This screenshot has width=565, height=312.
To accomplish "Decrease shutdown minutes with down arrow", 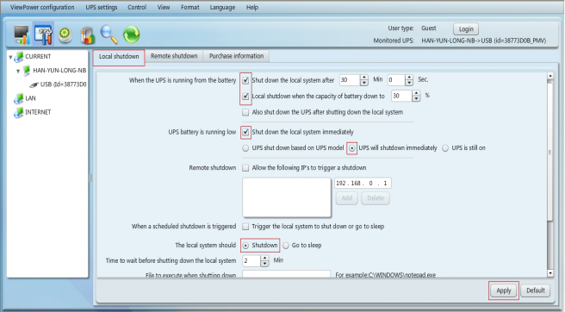I will pyautogui.click(x=364, y=83).
